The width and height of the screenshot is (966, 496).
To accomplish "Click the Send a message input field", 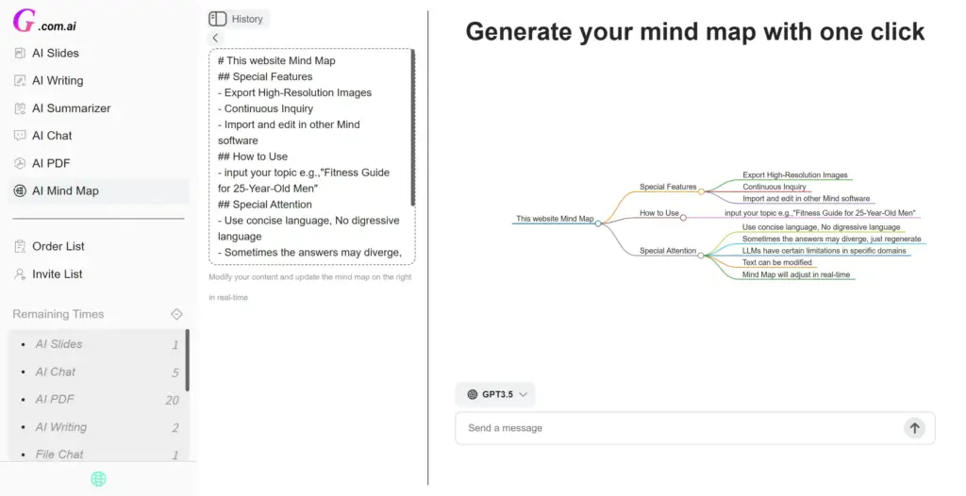I will coord(679,428).
